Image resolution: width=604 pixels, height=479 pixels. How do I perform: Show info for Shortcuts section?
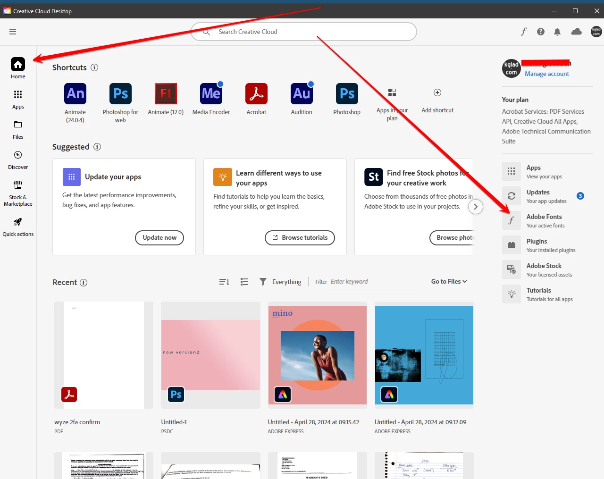click(x=94, y=67)
